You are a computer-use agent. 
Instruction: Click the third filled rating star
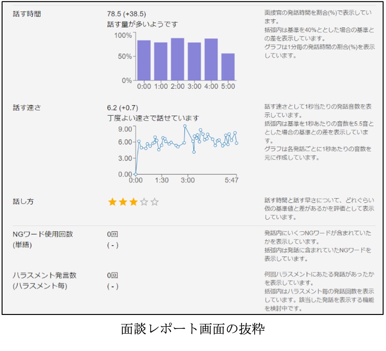pyautogui.click(x=133, y=202)
